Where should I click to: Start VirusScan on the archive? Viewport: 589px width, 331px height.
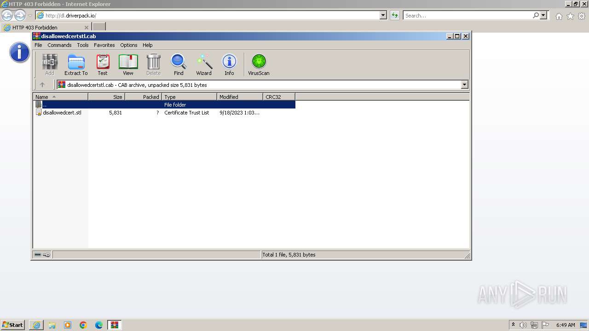259,64
